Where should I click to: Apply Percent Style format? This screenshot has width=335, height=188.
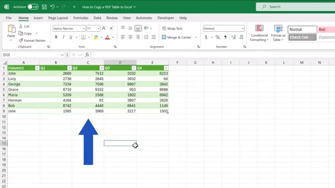(x=218, y=37)
